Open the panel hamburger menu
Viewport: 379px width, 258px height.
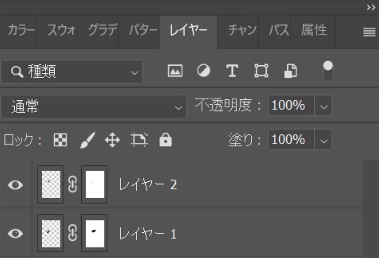[x=369, y=32]
